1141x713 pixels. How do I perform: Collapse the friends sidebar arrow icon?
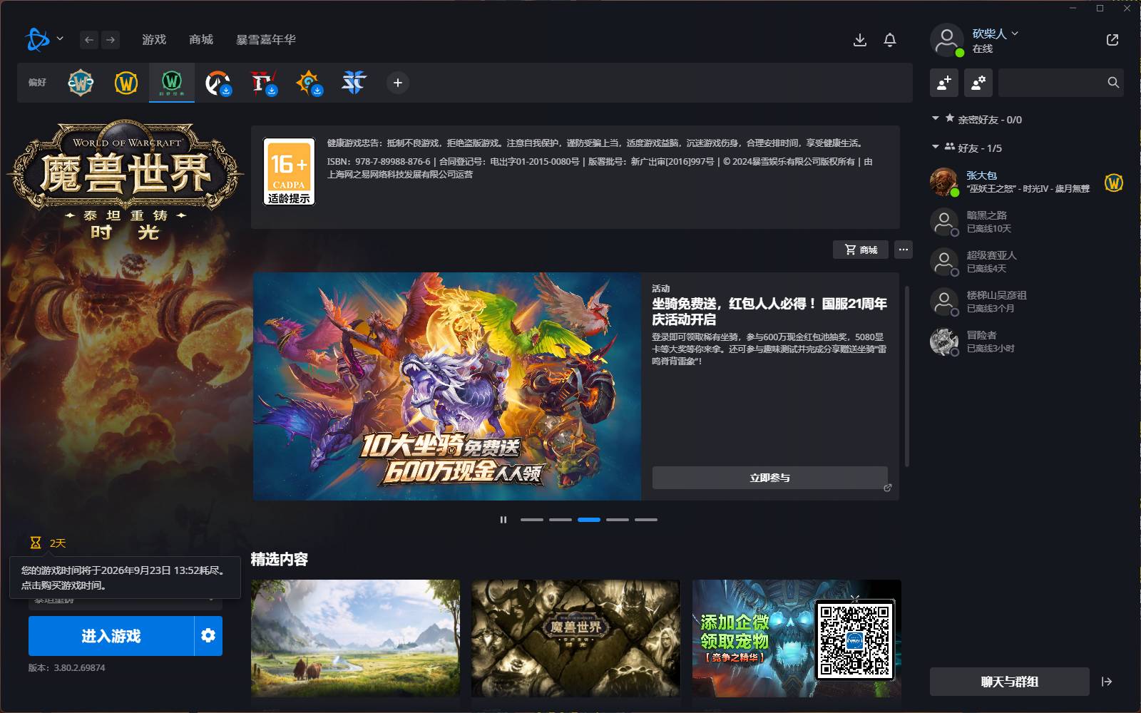click(1107, 682)
